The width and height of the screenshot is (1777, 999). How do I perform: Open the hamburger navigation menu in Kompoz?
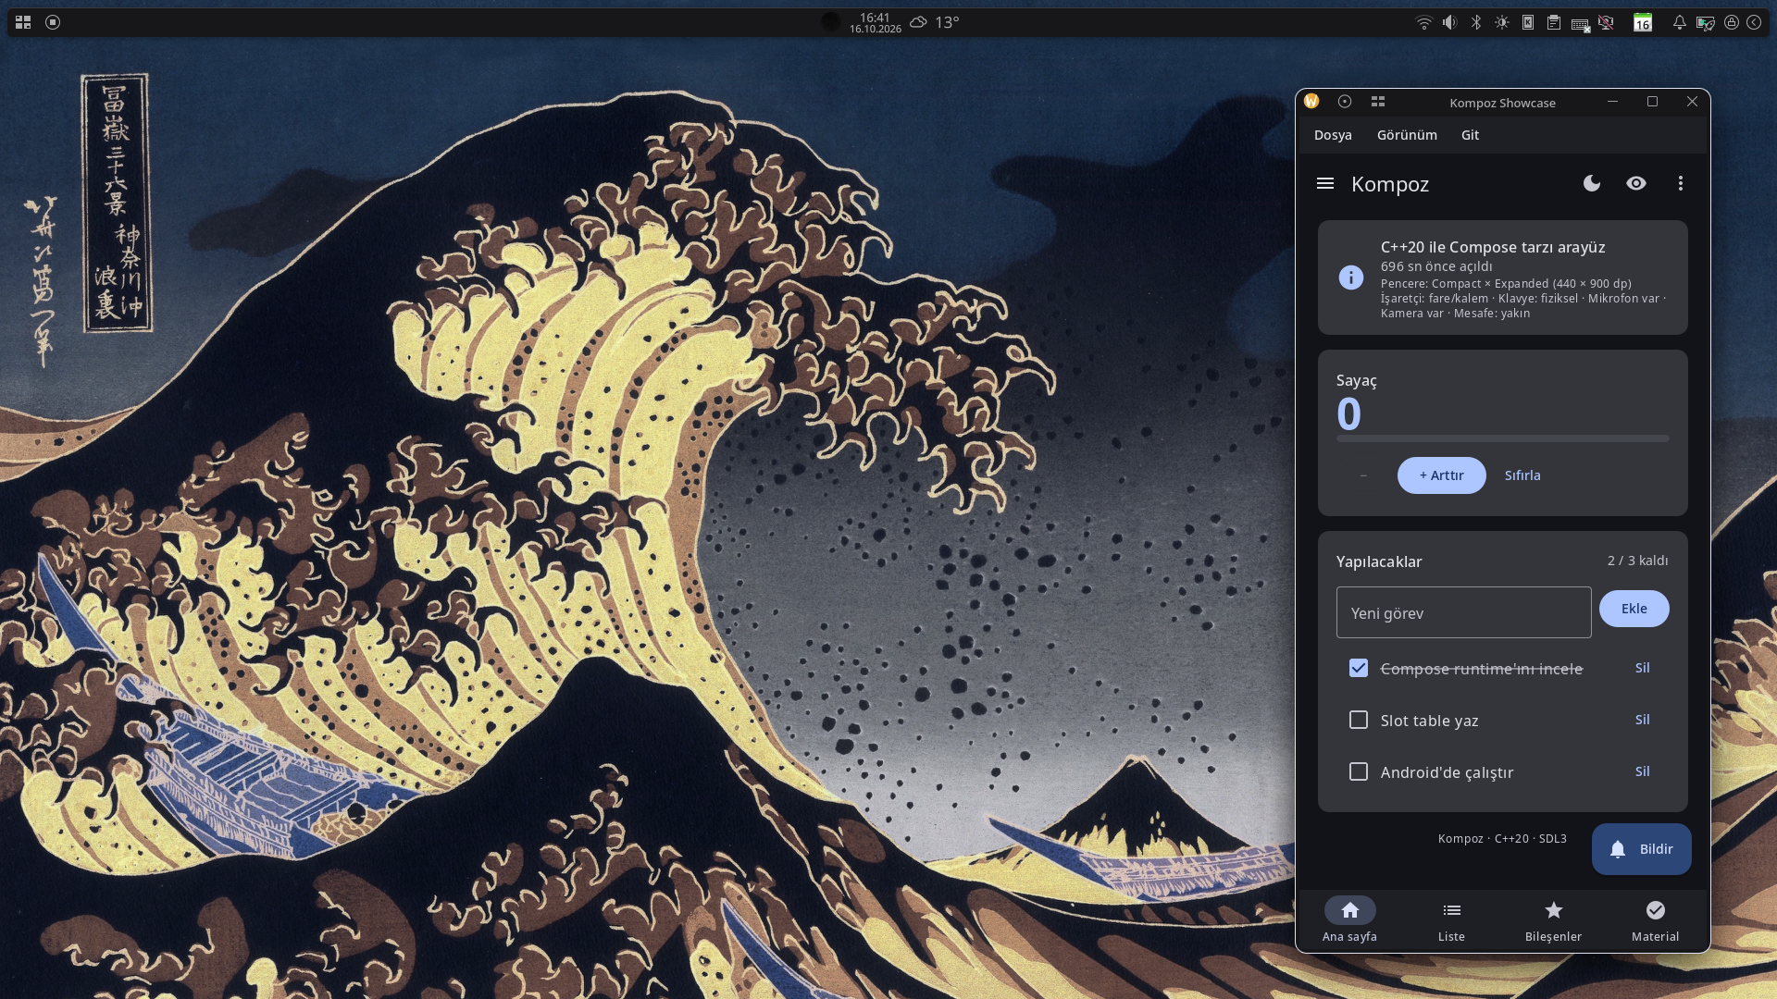(x=1325, y=183)
